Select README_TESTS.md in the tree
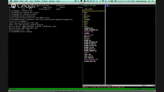This screenshot has height=92, width=164. 90,49
